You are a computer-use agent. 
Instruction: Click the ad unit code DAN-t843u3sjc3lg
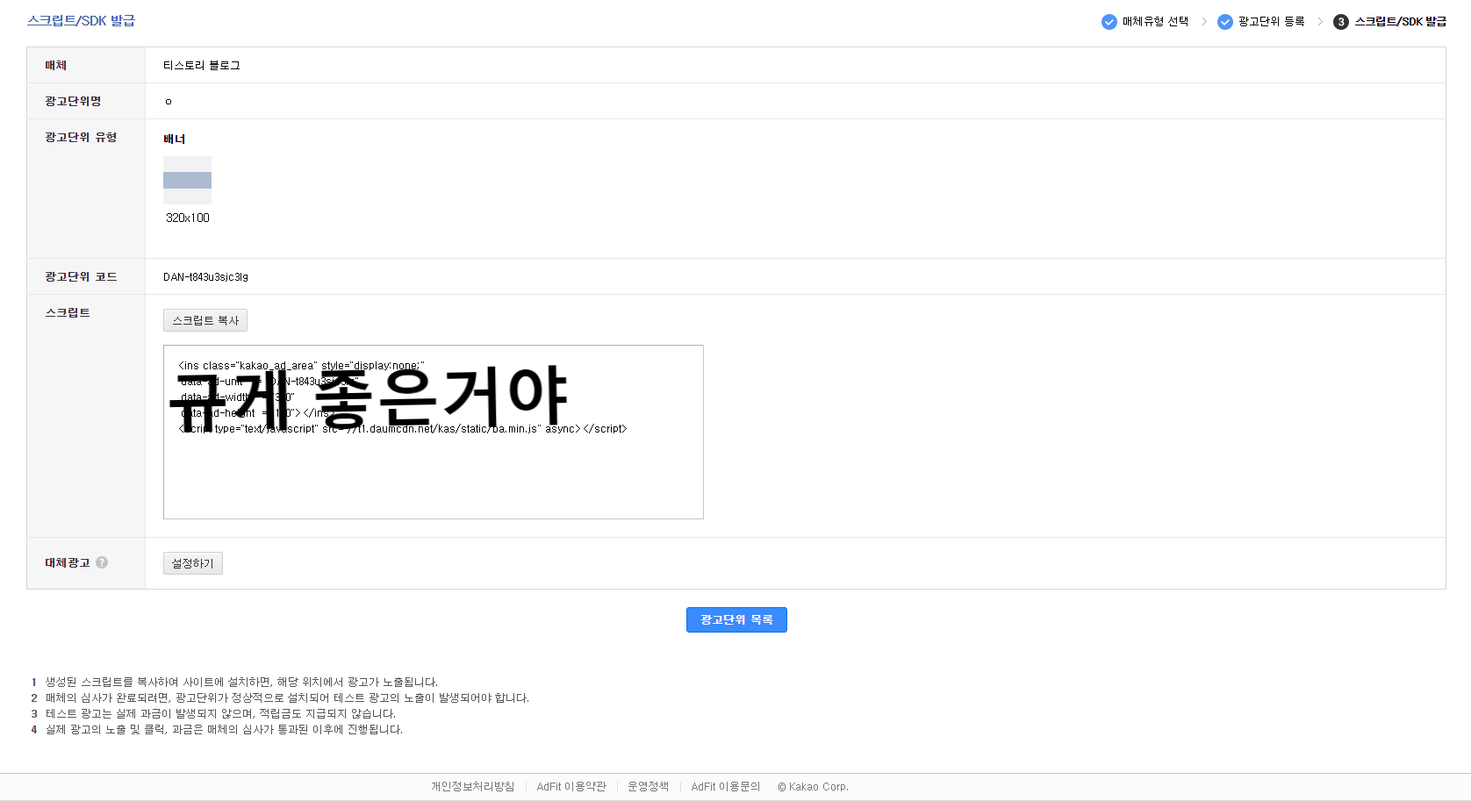[x=205, y=277]
